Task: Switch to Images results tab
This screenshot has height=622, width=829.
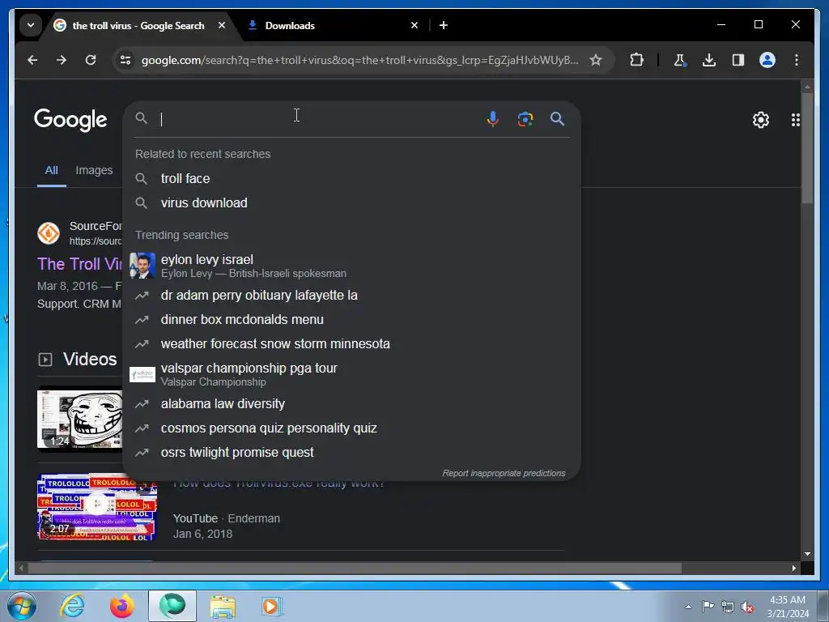Action: coord(94,170)
